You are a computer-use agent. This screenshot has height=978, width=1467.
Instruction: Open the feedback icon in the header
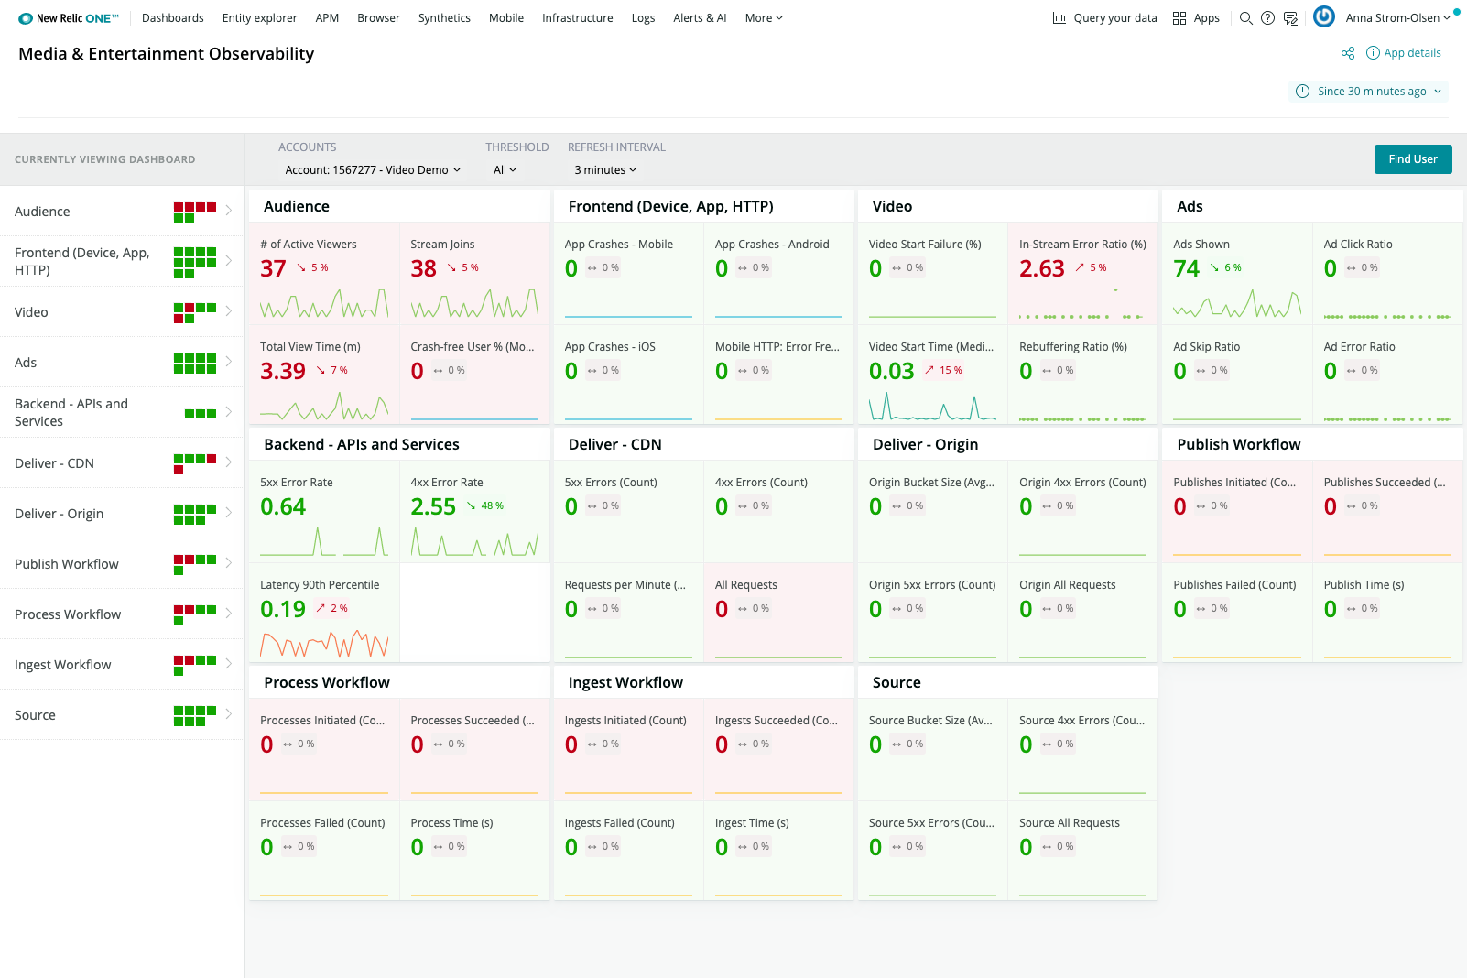coord(1291,17)
